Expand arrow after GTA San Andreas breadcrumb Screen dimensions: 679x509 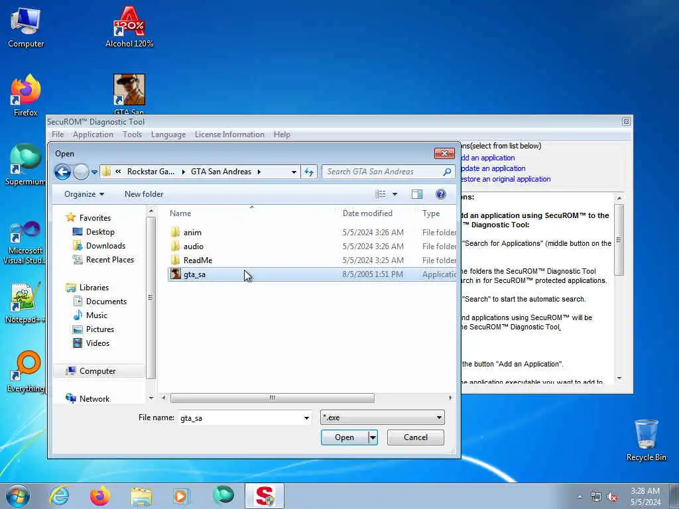point(259,172)
